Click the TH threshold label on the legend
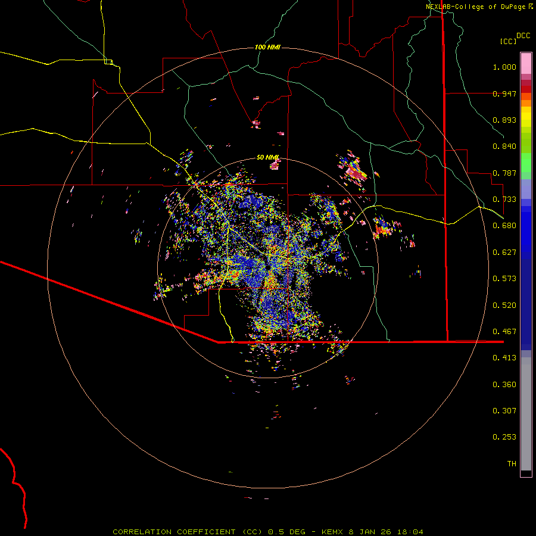Viewport: 536px width, 536px height. tap(512, 464)
